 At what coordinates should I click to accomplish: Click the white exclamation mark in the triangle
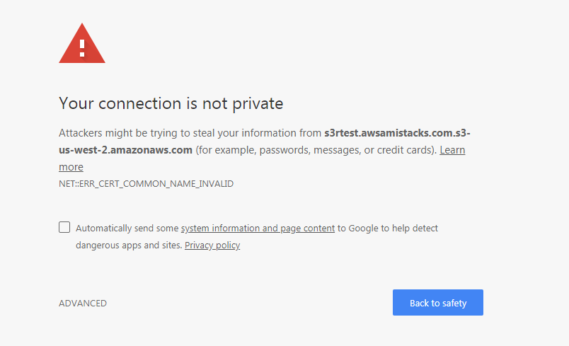82,48
